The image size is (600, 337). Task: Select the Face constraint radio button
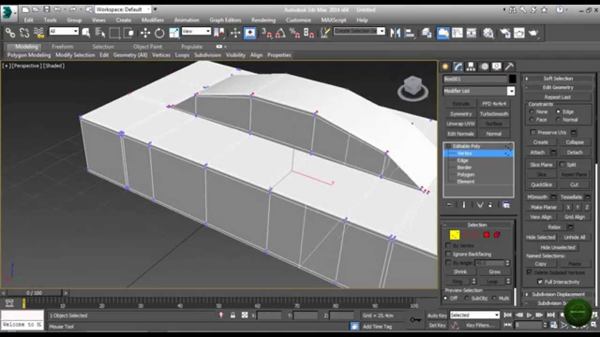click(531, 120)
